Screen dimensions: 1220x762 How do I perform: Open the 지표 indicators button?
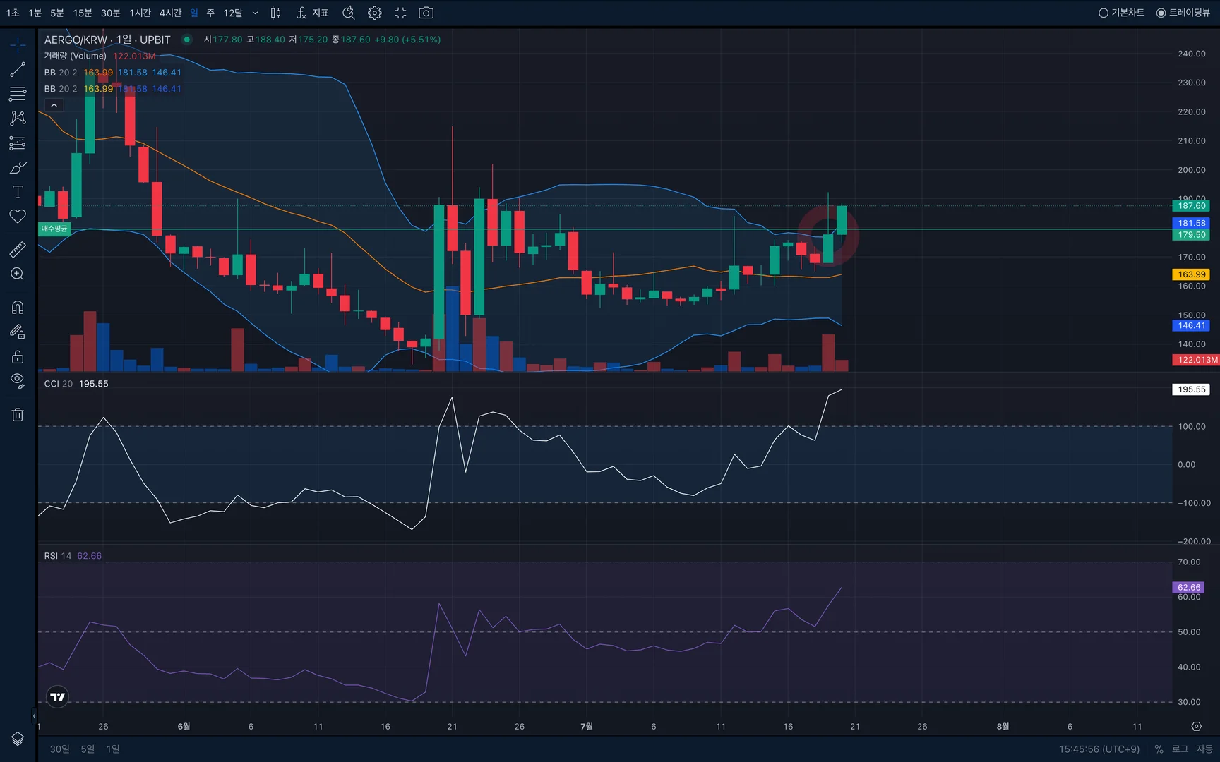pos(313,13)
